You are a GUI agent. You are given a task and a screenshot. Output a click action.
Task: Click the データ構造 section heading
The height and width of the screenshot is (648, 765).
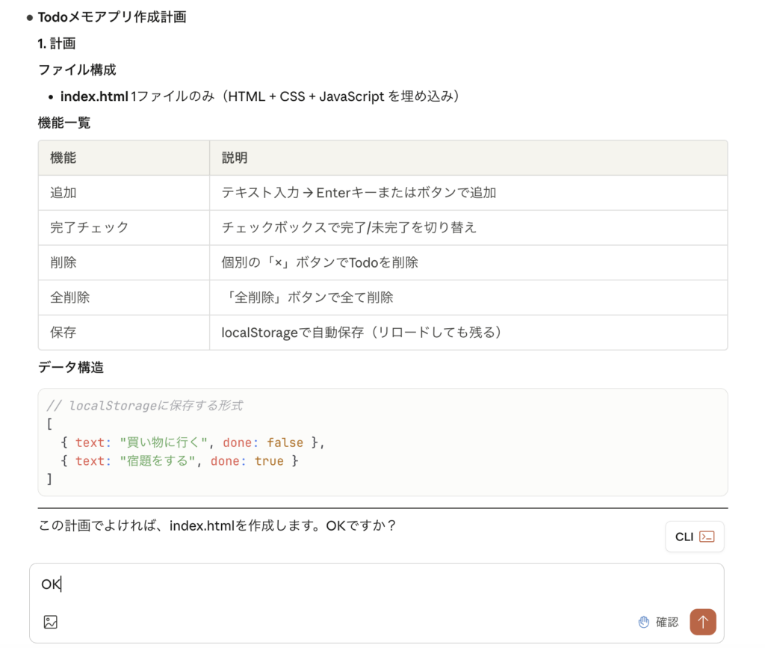[71, 368]
